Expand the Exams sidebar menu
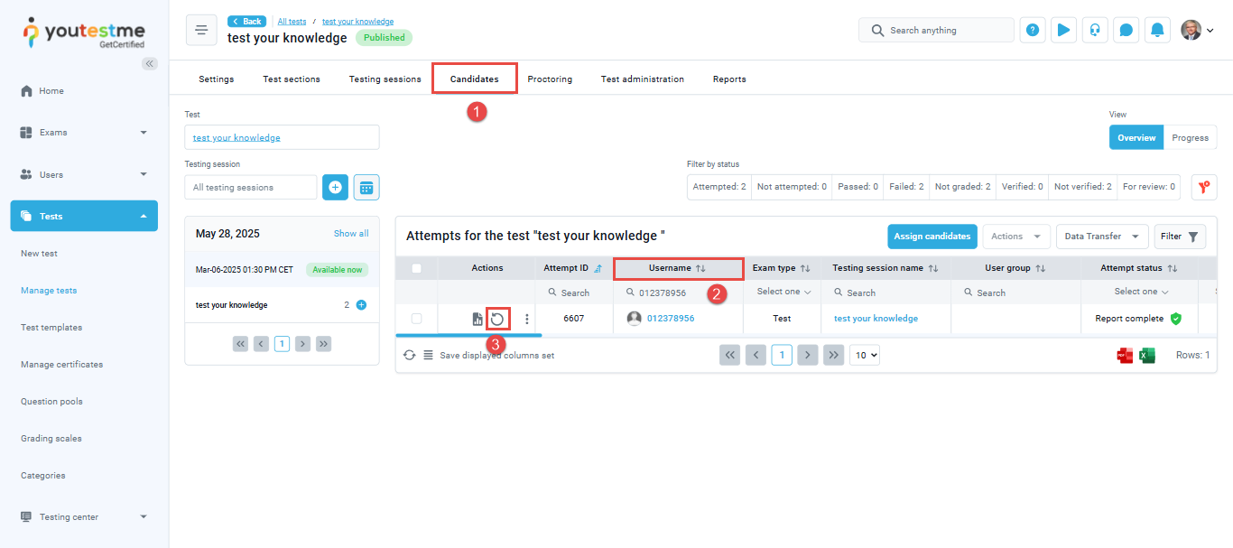The image size is (1233, 548). (84, 133)
